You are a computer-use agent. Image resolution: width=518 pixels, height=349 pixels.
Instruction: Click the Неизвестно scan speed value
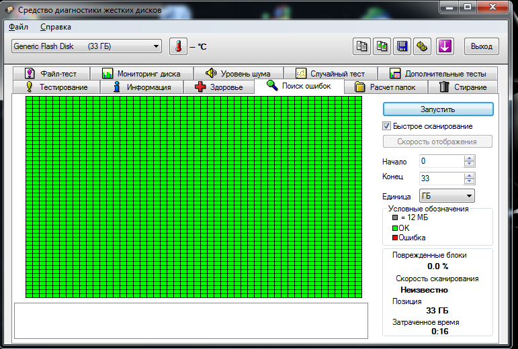click(x=425, y=290)
